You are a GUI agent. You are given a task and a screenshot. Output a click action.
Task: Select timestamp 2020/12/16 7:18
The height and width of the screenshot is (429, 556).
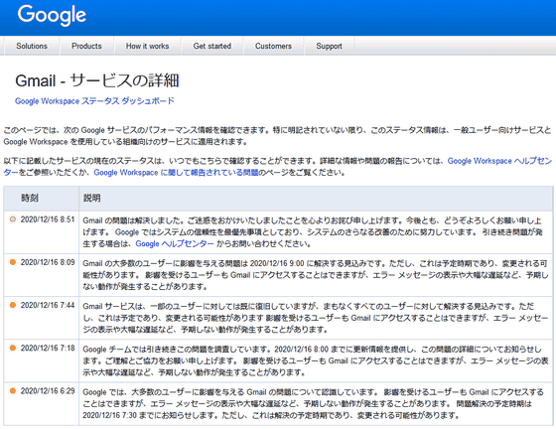48,348
